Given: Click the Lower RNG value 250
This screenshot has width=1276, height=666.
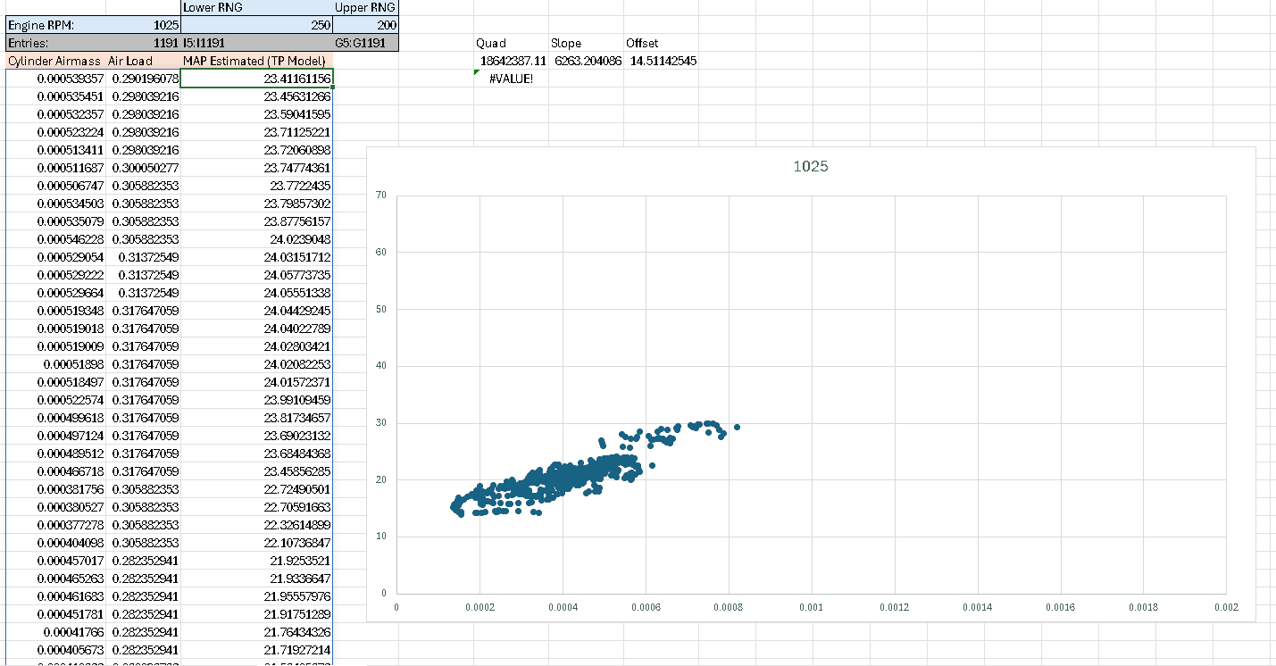Looking at the screenshot, I should [257, 26].
